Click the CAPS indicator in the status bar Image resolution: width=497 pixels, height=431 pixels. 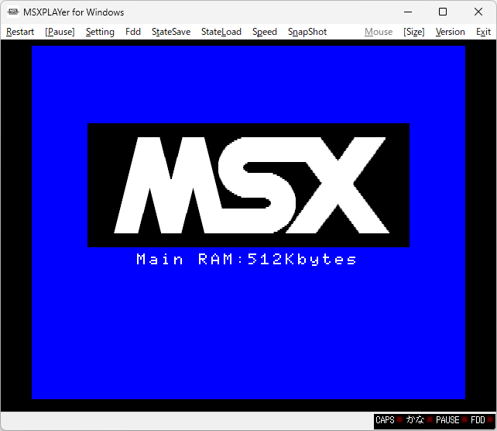point(389,420)
